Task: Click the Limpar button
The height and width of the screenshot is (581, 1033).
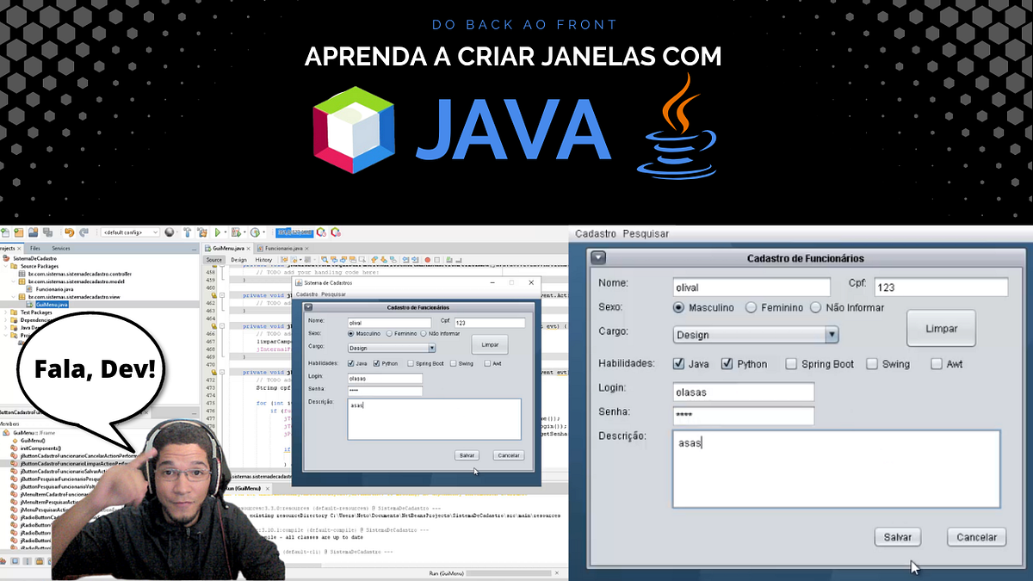Action: pyautogui.click(x=941, y=328)
